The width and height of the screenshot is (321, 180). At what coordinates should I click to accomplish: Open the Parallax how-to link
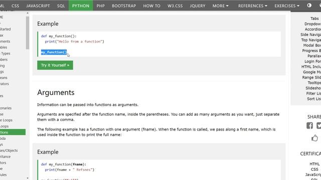(314, 56)
